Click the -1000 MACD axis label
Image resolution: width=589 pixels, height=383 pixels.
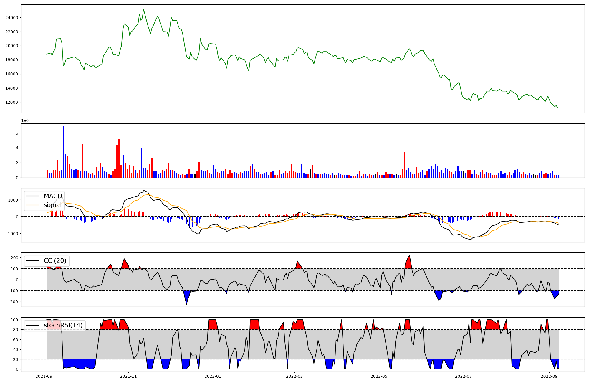[x=11, y=234]
